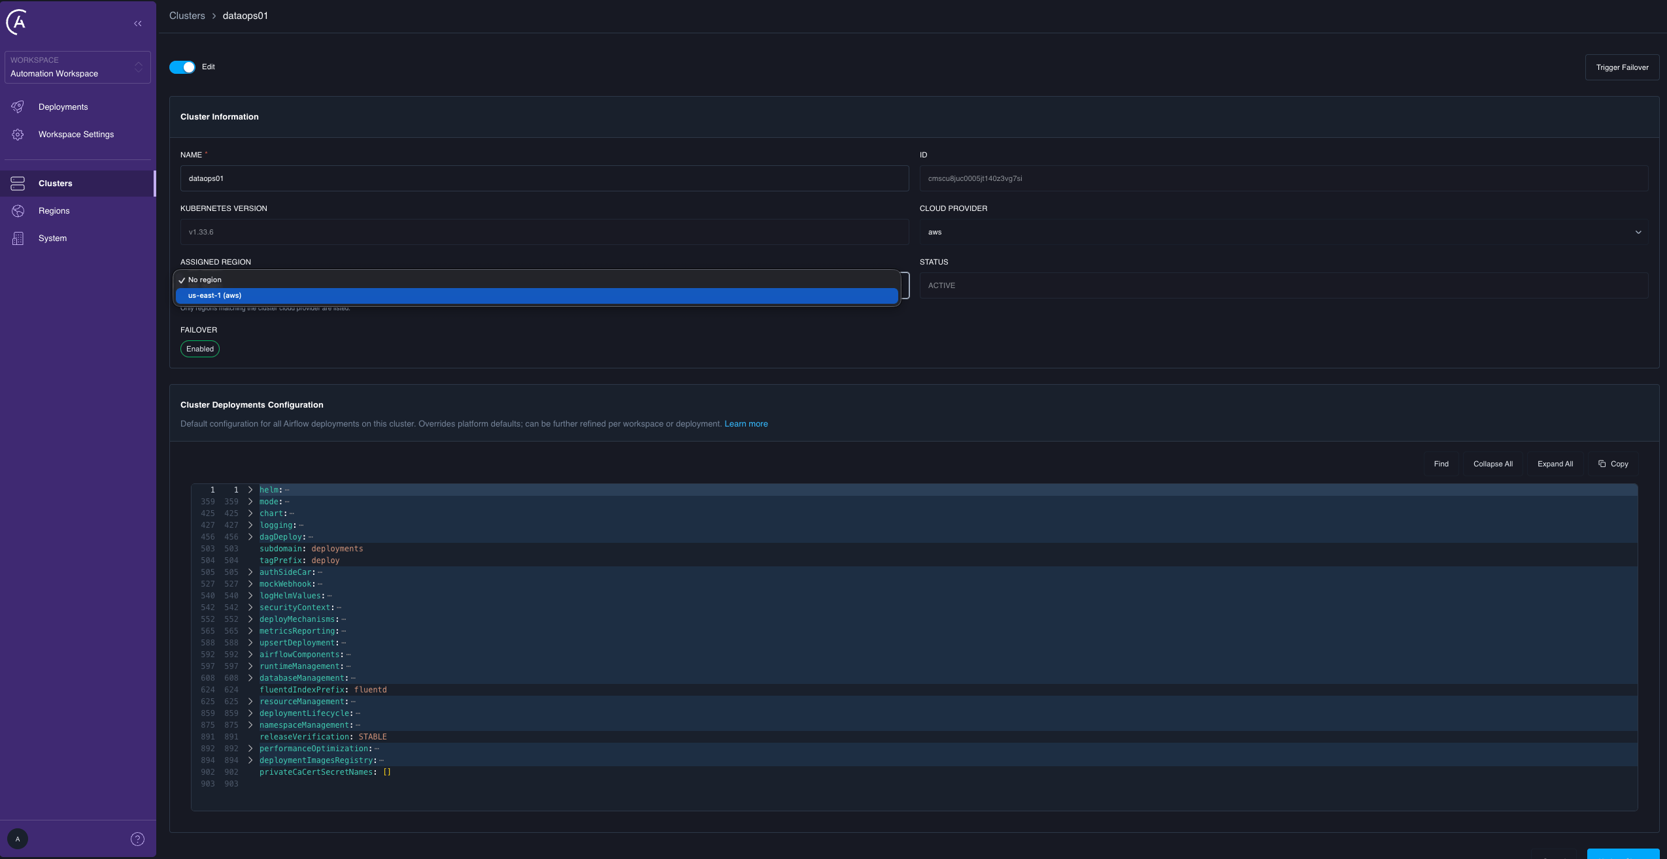Expand the airflowComponents section
Screen dimensions: 1667x859
point(250,655)
